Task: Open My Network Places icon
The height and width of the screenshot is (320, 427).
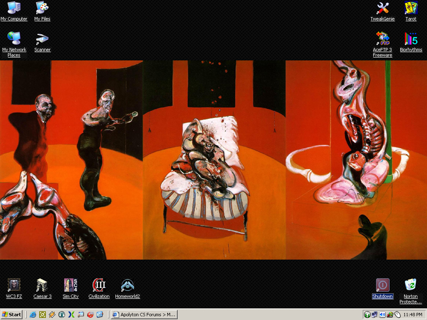Action: [13, 39]
